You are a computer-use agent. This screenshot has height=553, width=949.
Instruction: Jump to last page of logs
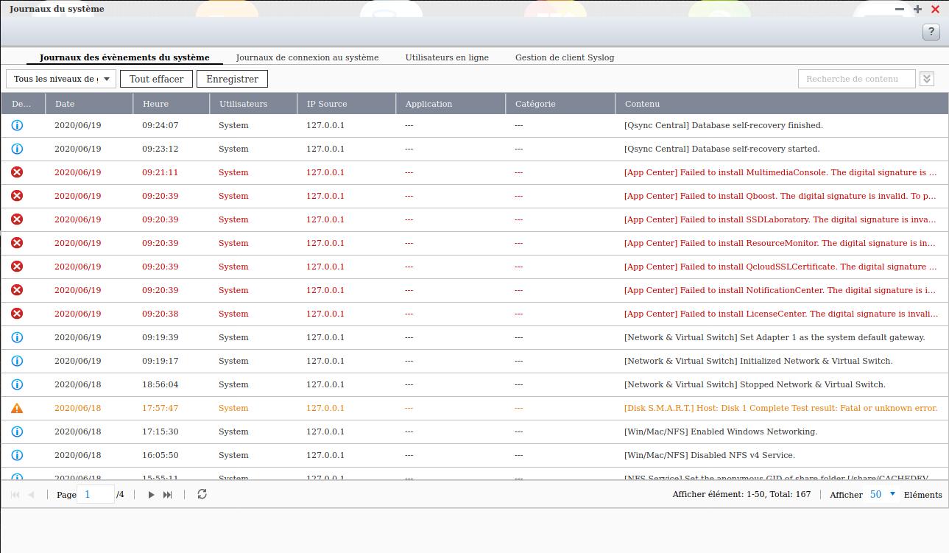(168, 495)
